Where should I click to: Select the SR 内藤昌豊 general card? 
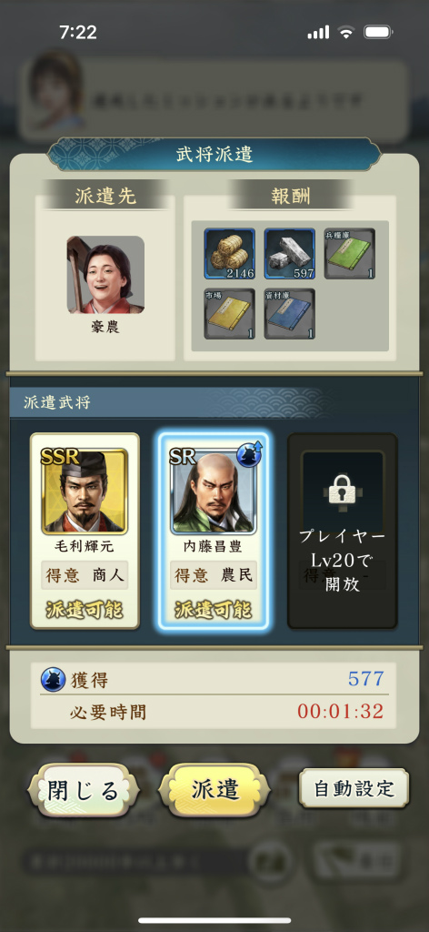coord(214,531)
